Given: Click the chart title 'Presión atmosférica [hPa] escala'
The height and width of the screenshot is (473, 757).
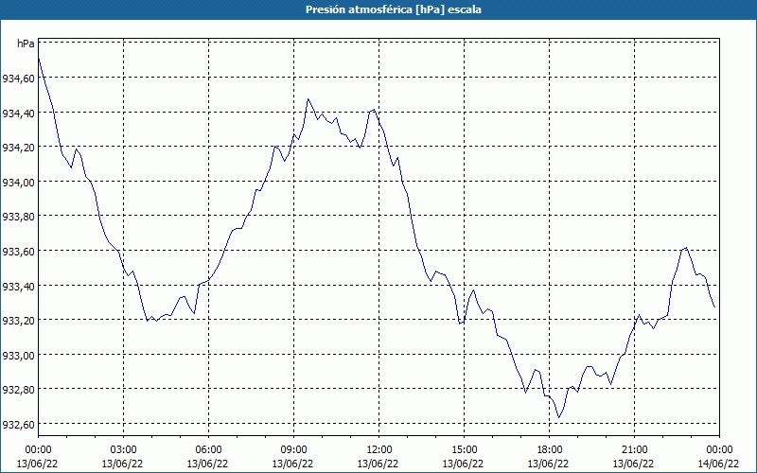Looking at the screenshot, I should (x=394, y=9).
